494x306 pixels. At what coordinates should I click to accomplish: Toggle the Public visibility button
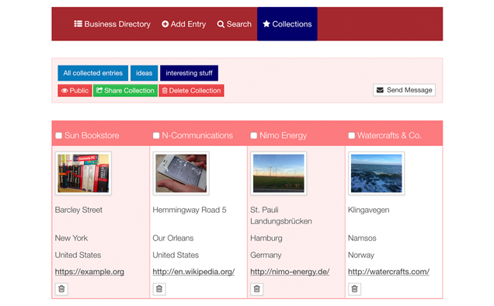point(75,90)
